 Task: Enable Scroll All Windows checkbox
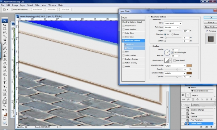pyautogui.click(x=12, y=9)
